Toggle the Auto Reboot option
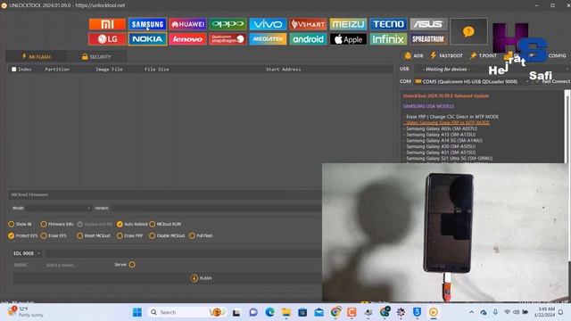This screenshot has width=571, height=321. click(x=132, y=224)
